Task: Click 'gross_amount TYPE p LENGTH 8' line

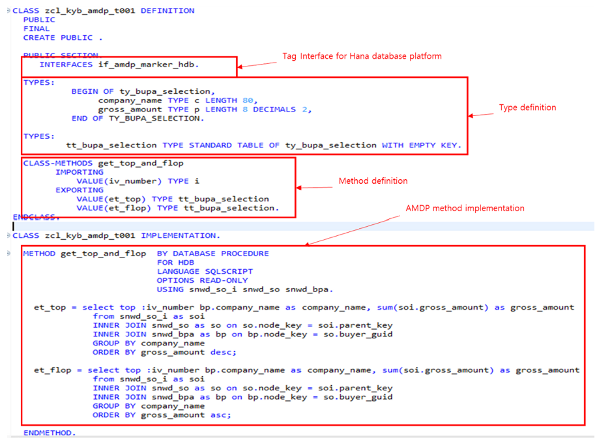Action: coord(205,109)
